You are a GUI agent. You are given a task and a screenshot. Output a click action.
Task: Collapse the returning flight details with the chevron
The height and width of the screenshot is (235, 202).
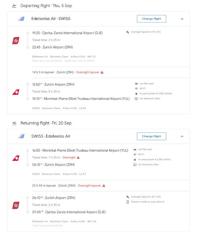pyautogui.click(x=182, y=136)
